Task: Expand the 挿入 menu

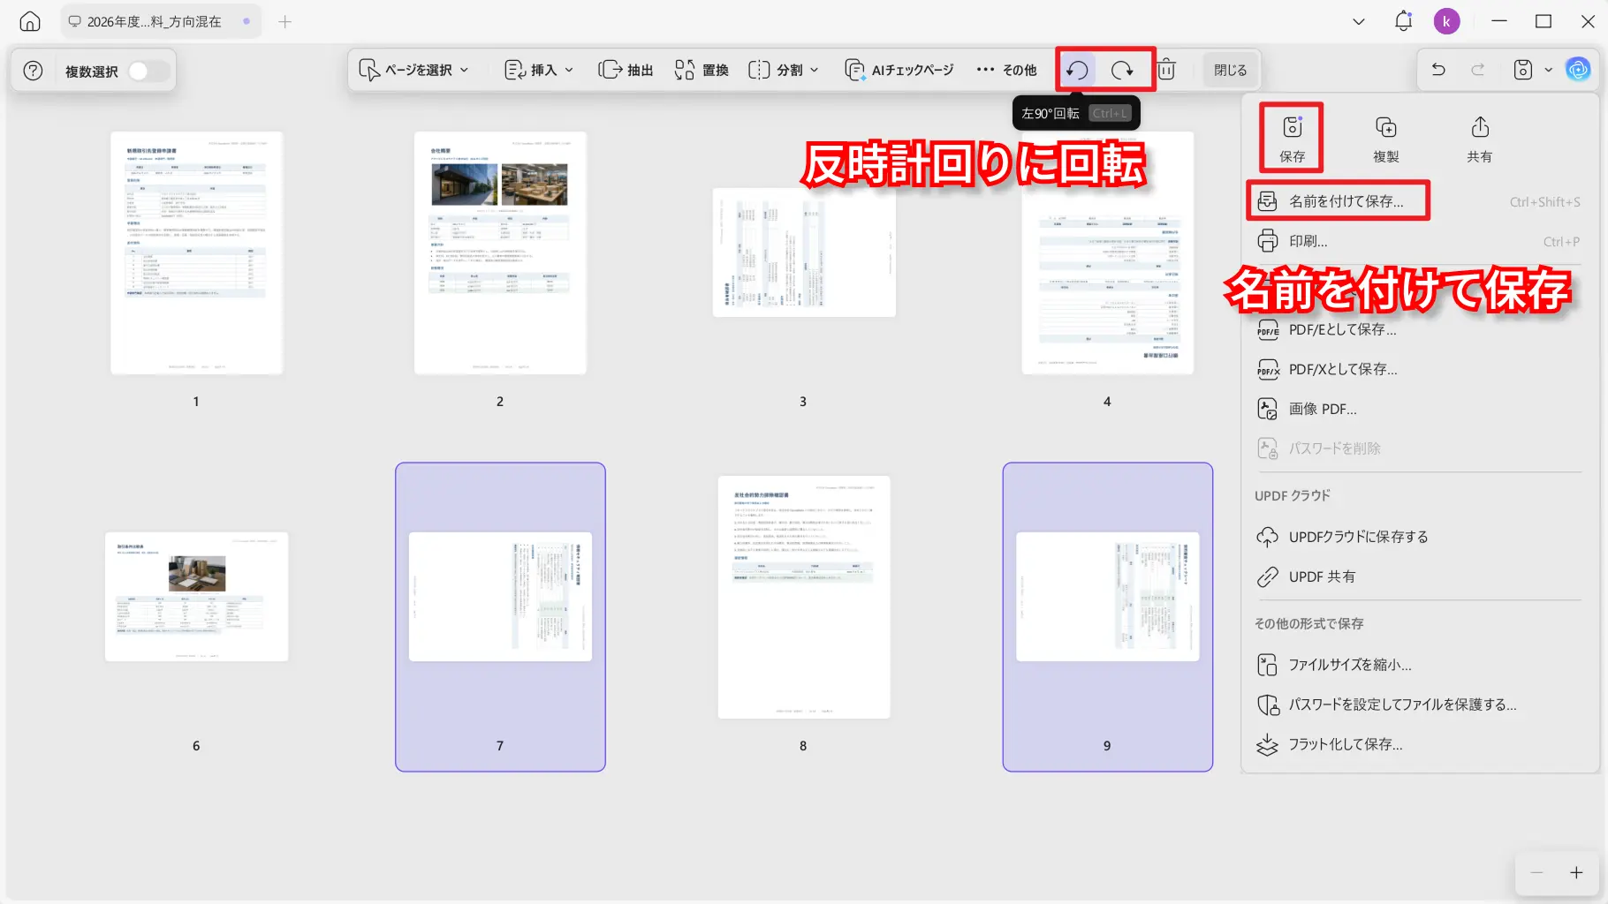Action: click(x=539, y=70)
